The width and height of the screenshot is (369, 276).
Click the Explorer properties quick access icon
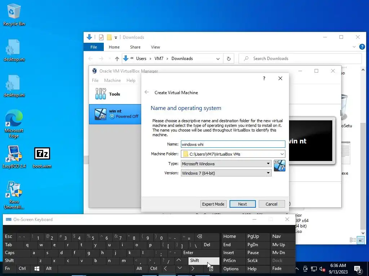(101, 37)
